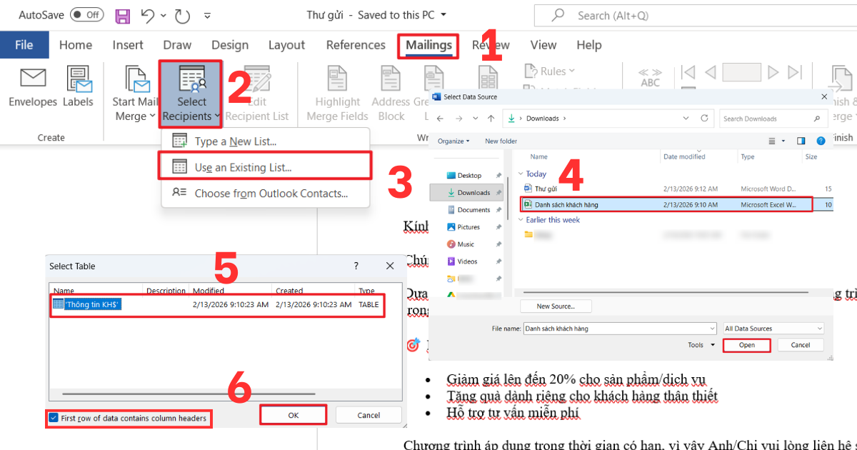This screenshot has height=450, width=857.
Task: Select Documents in navigation pane
Action: [x=473, y=210]
